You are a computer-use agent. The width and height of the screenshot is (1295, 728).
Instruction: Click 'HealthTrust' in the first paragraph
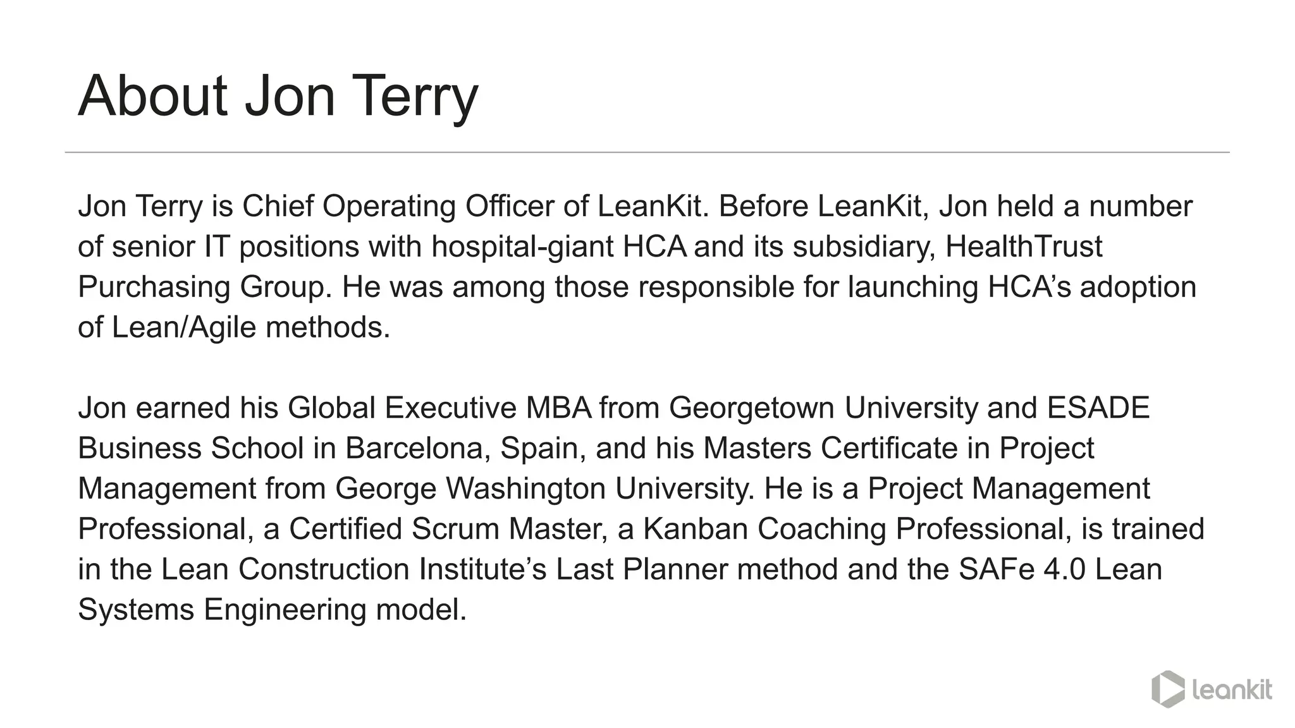point(1023,246)
